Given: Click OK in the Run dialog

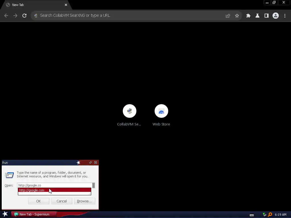Looking at the screenshot, I should pyautogui.click(x=38, y=201).
